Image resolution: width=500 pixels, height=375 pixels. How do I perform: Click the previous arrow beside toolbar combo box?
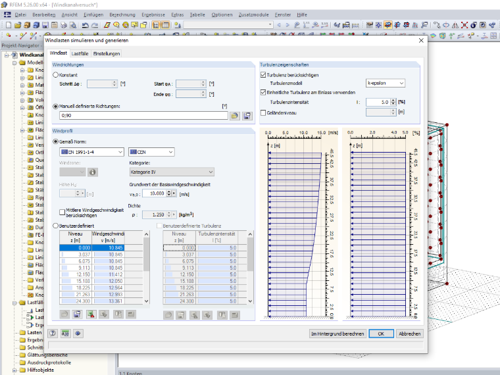coord(280,25)
